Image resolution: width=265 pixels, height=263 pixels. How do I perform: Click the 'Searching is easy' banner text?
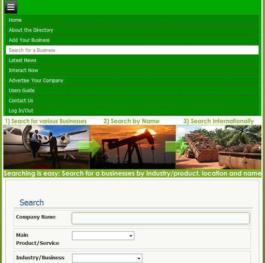click(132, 173)
